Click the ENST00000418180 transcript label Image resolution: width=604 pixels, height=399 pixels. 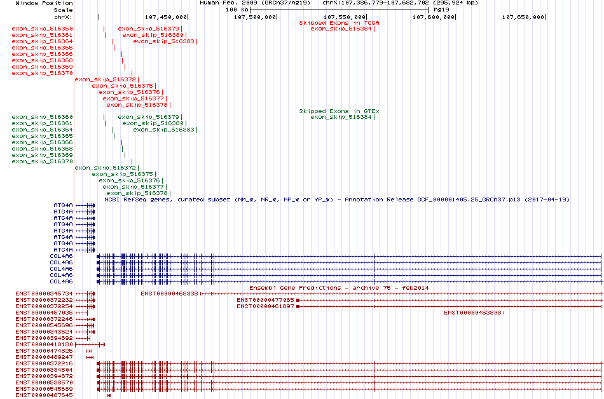tap(44, 344)
